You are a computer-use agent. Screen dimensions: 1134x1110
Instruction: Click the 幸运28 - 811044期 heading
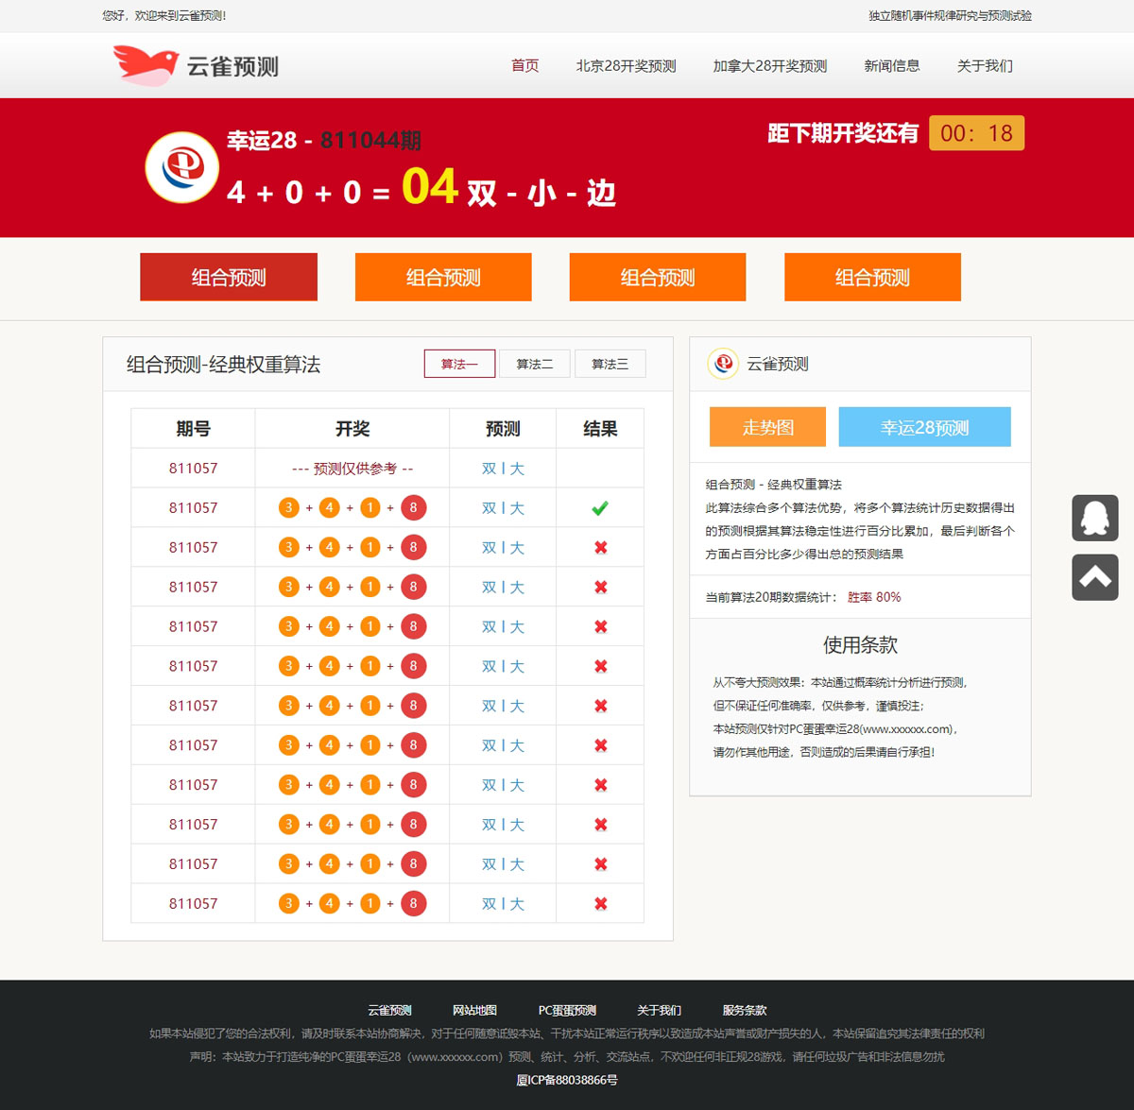tap(324, 141)
